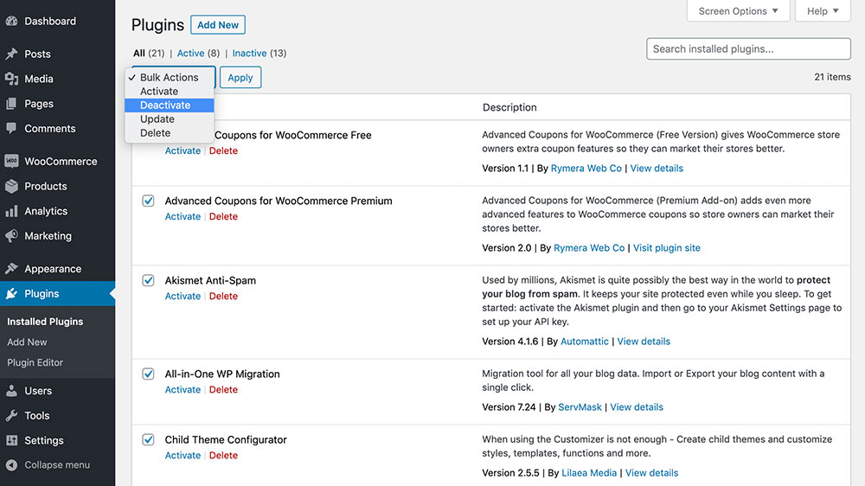Image resolution: width=865 pixels, height=486 pixels.
Task: Click the Appearance paintbrush icon
Action: [12, 269]
